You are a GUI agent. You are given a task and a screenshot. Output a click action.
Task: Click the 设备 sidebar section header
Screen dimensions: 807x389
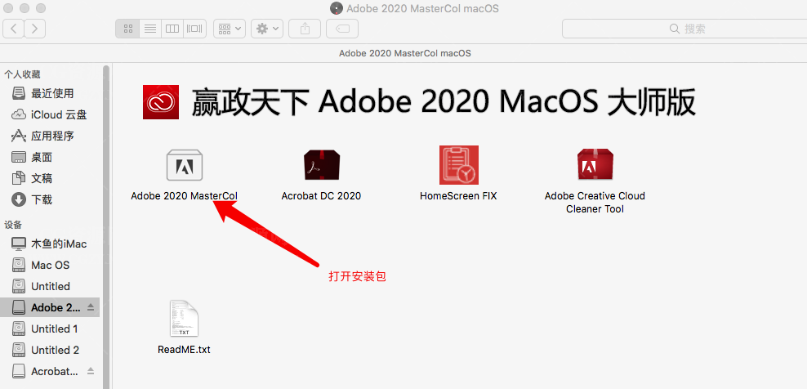click(x=13, y=225)
